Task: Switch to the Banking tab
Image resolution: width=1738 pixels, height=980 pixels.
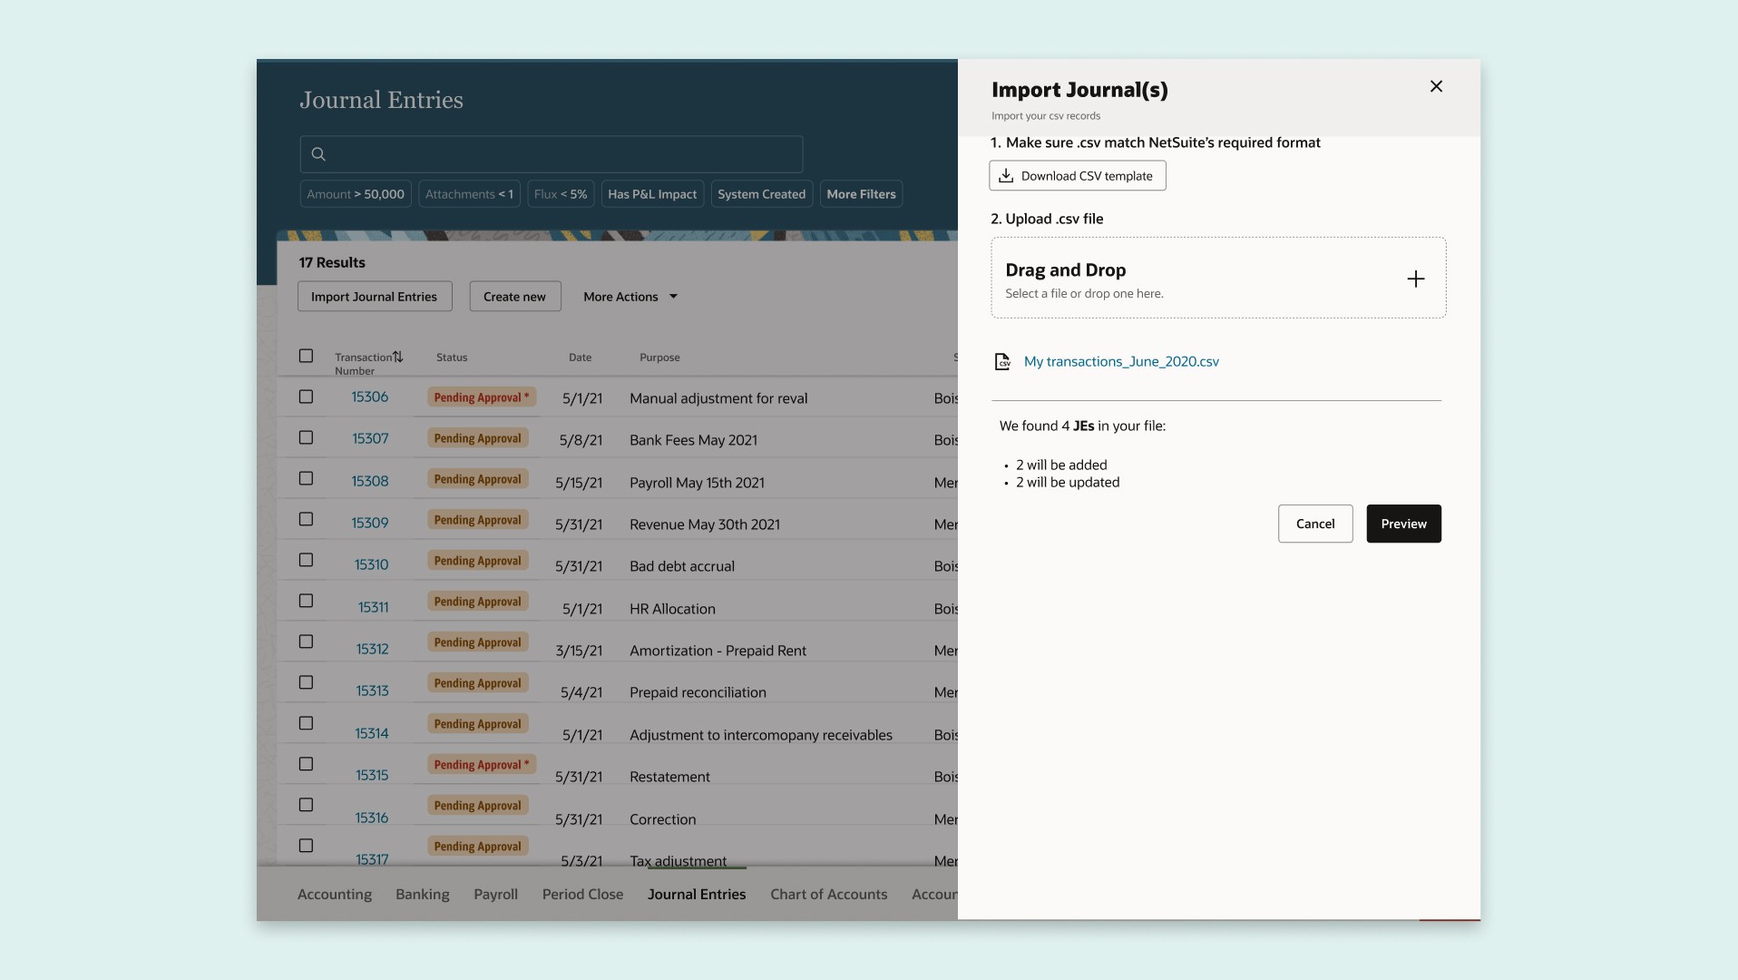Action: tap(423, 894)
